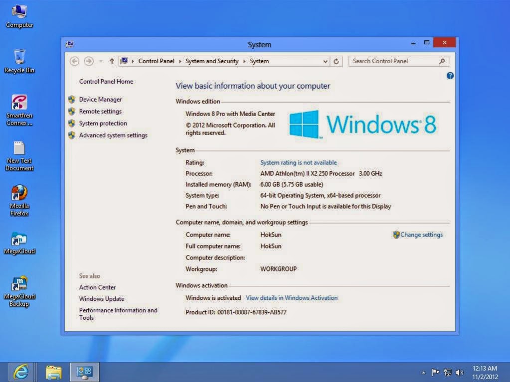
Task: Open Performance Information and Tools
Action: pos(118,314)
